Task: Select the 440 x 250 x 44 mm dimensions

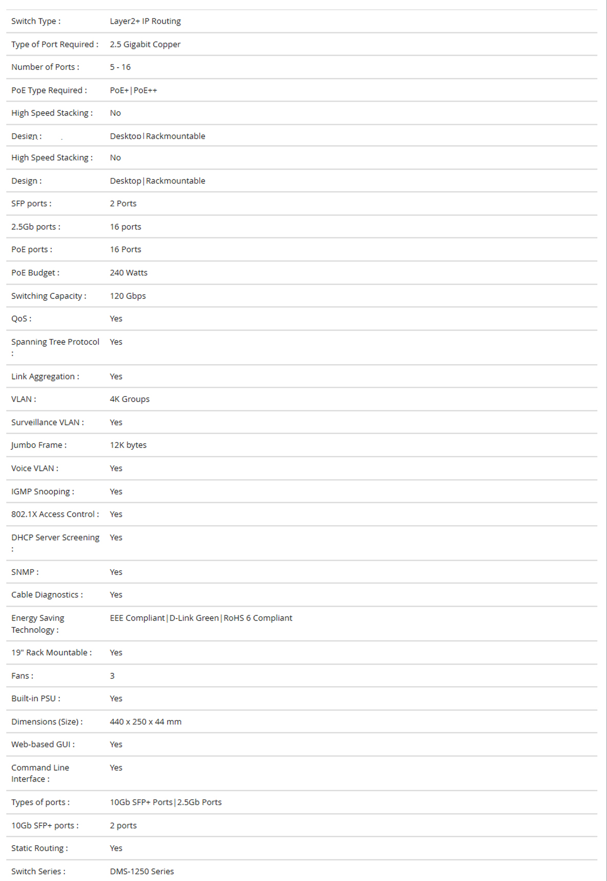Action: coord(146,722)
